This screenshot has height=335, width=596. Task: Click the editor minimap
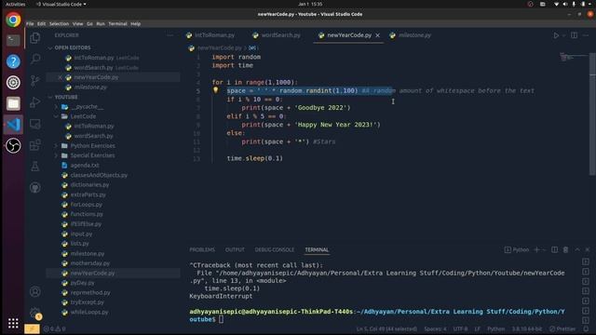(574, 57)
